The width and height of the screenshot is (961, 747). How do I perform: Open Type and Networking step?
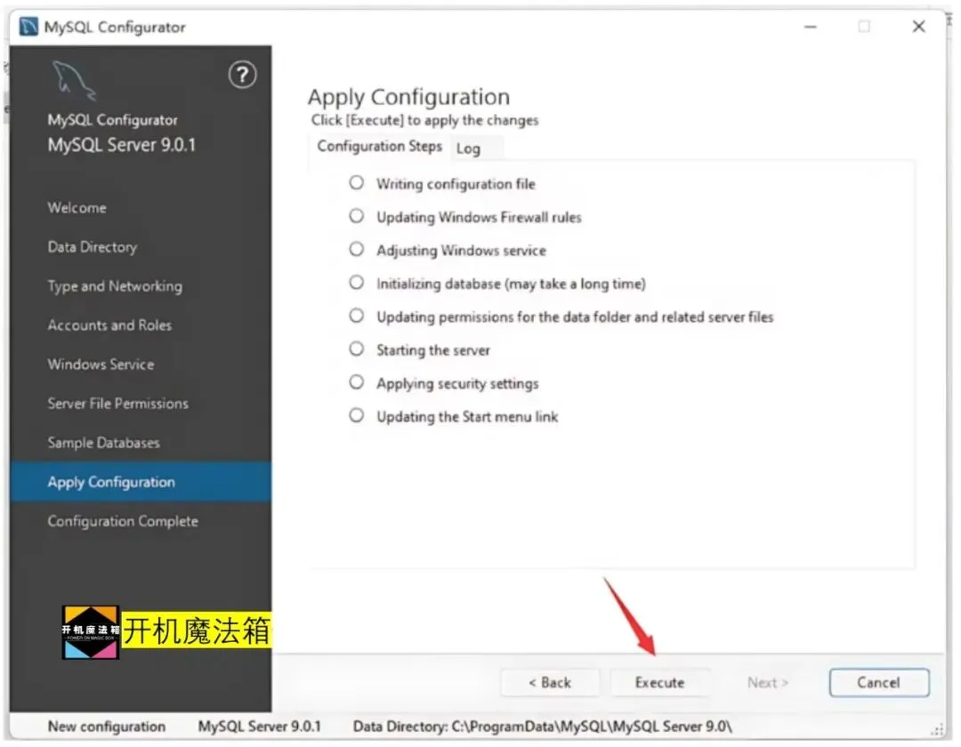pos(115,286)
